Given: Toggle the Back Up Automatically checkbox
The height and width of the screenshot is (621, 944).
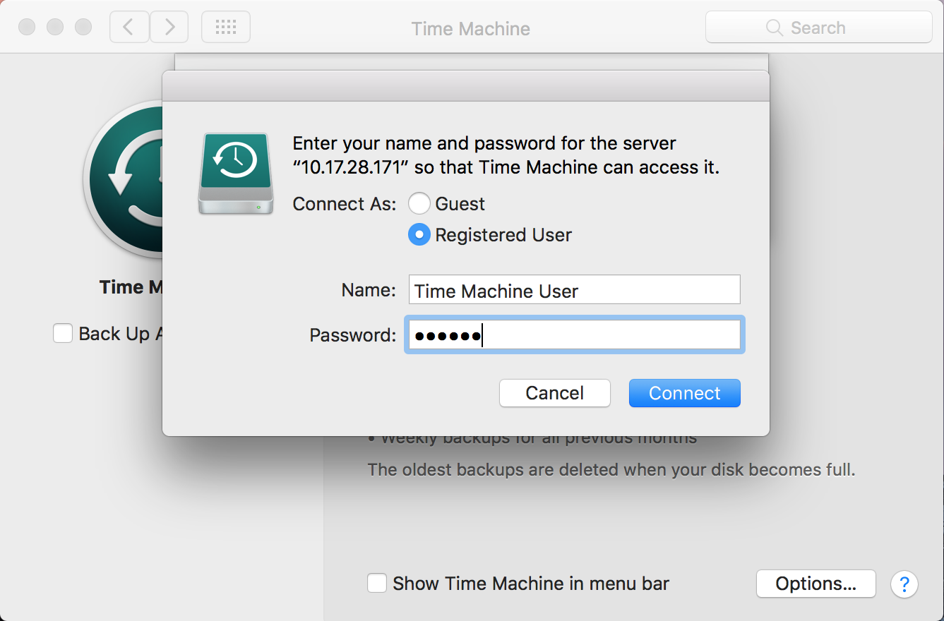Looking at the screenshot, I should click(63, 333).
